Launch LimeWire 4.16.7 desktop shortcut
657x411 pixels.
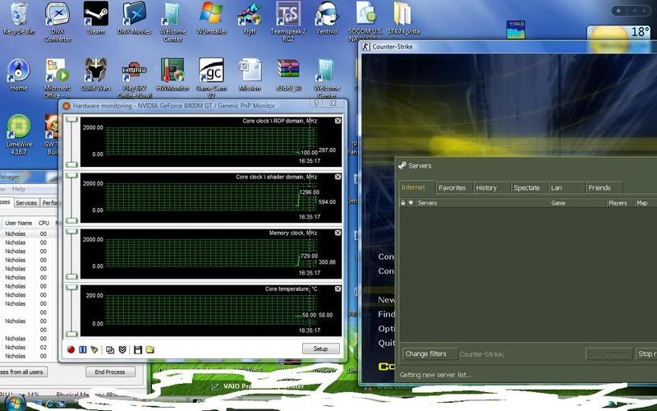point(19,135)
